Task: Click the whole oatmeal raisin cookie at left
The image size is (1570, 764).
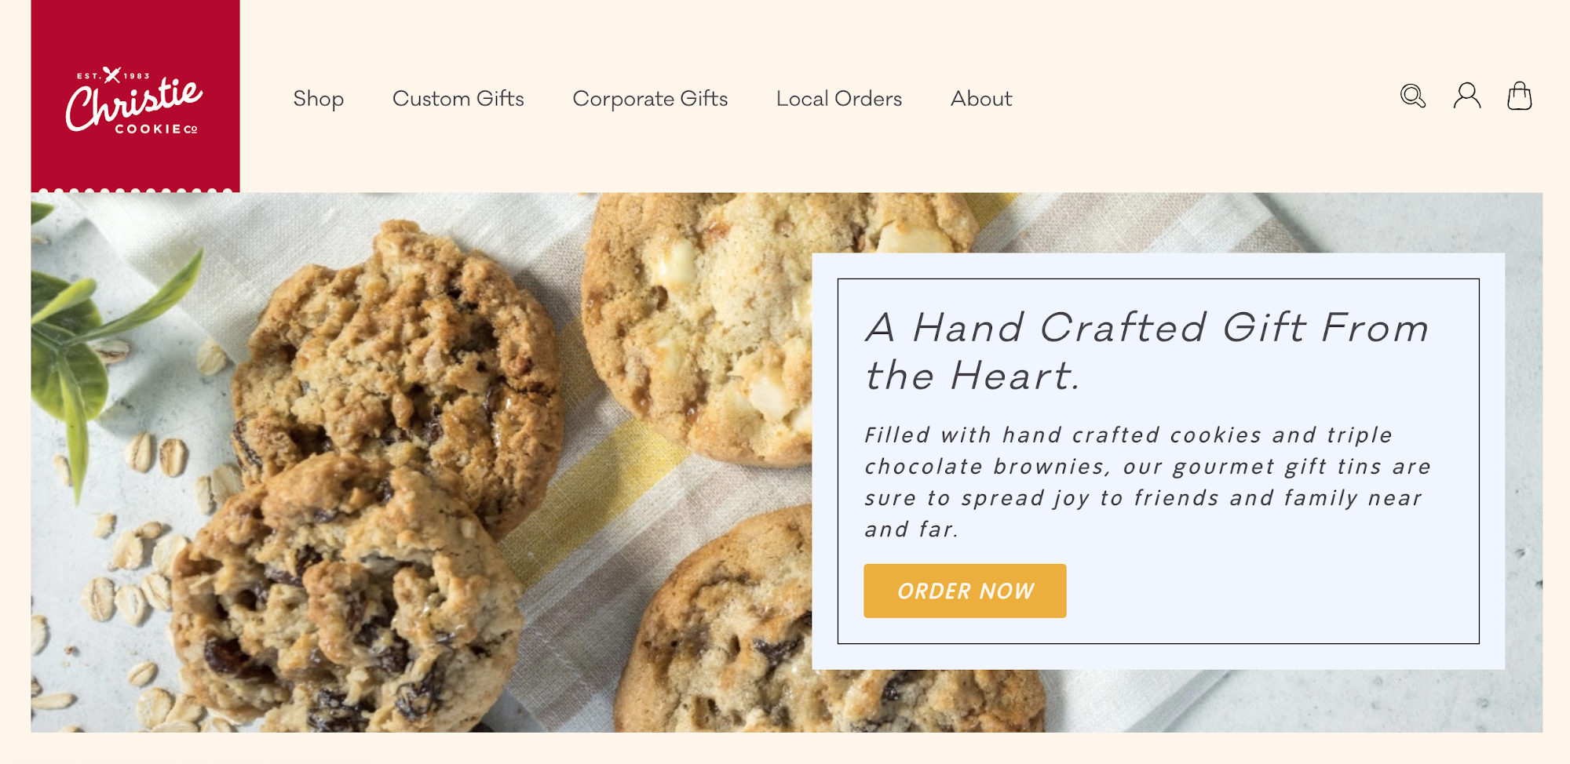Action: [x=400, y=353]
